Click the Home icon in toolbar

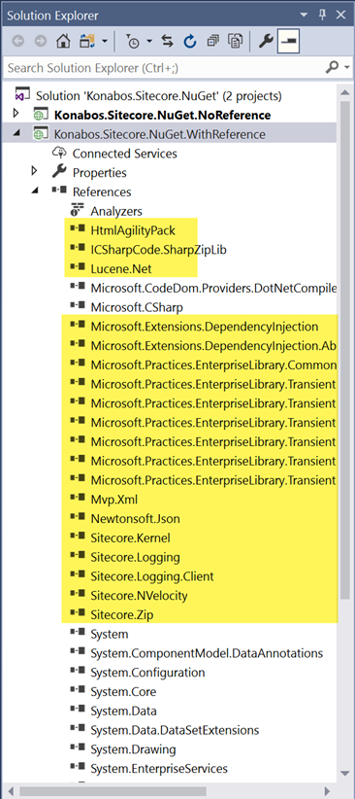pyautogui.click(x=63, y=42)
